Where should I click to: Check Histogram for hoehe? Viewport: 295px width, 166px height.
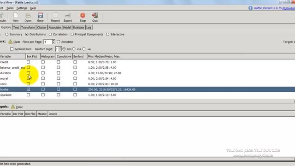coord(43,89)
